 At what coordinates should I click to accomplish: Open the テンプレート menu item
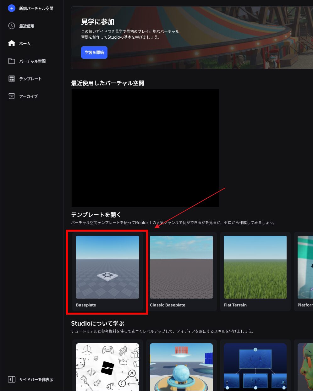30,79
